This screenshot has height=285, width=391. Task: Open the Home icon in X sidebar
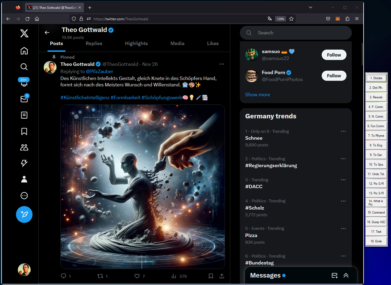coord(24,51)
